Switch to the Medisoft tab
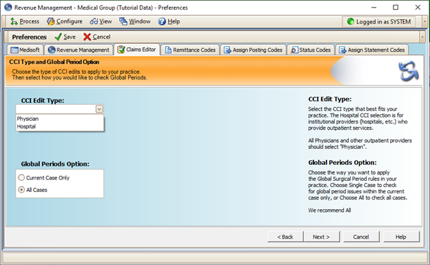430x265 pixels. pos(25,50)
